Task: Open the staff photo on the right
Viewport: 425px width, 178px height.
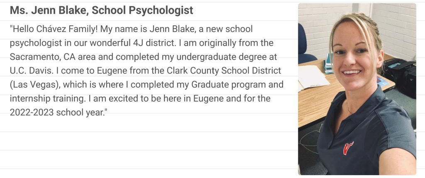Action: click(357, 89)
